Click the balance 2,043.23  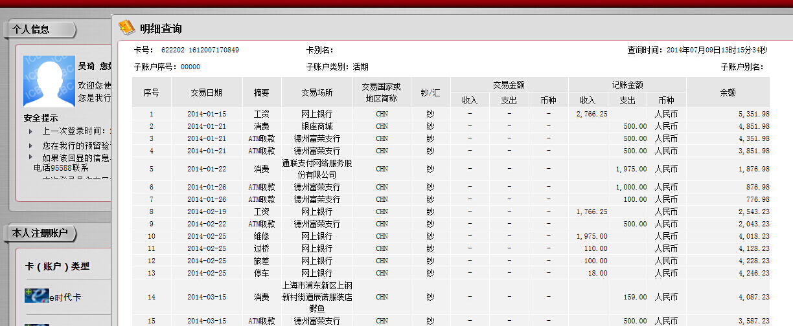pyautogui.click(x=753, y=224)
